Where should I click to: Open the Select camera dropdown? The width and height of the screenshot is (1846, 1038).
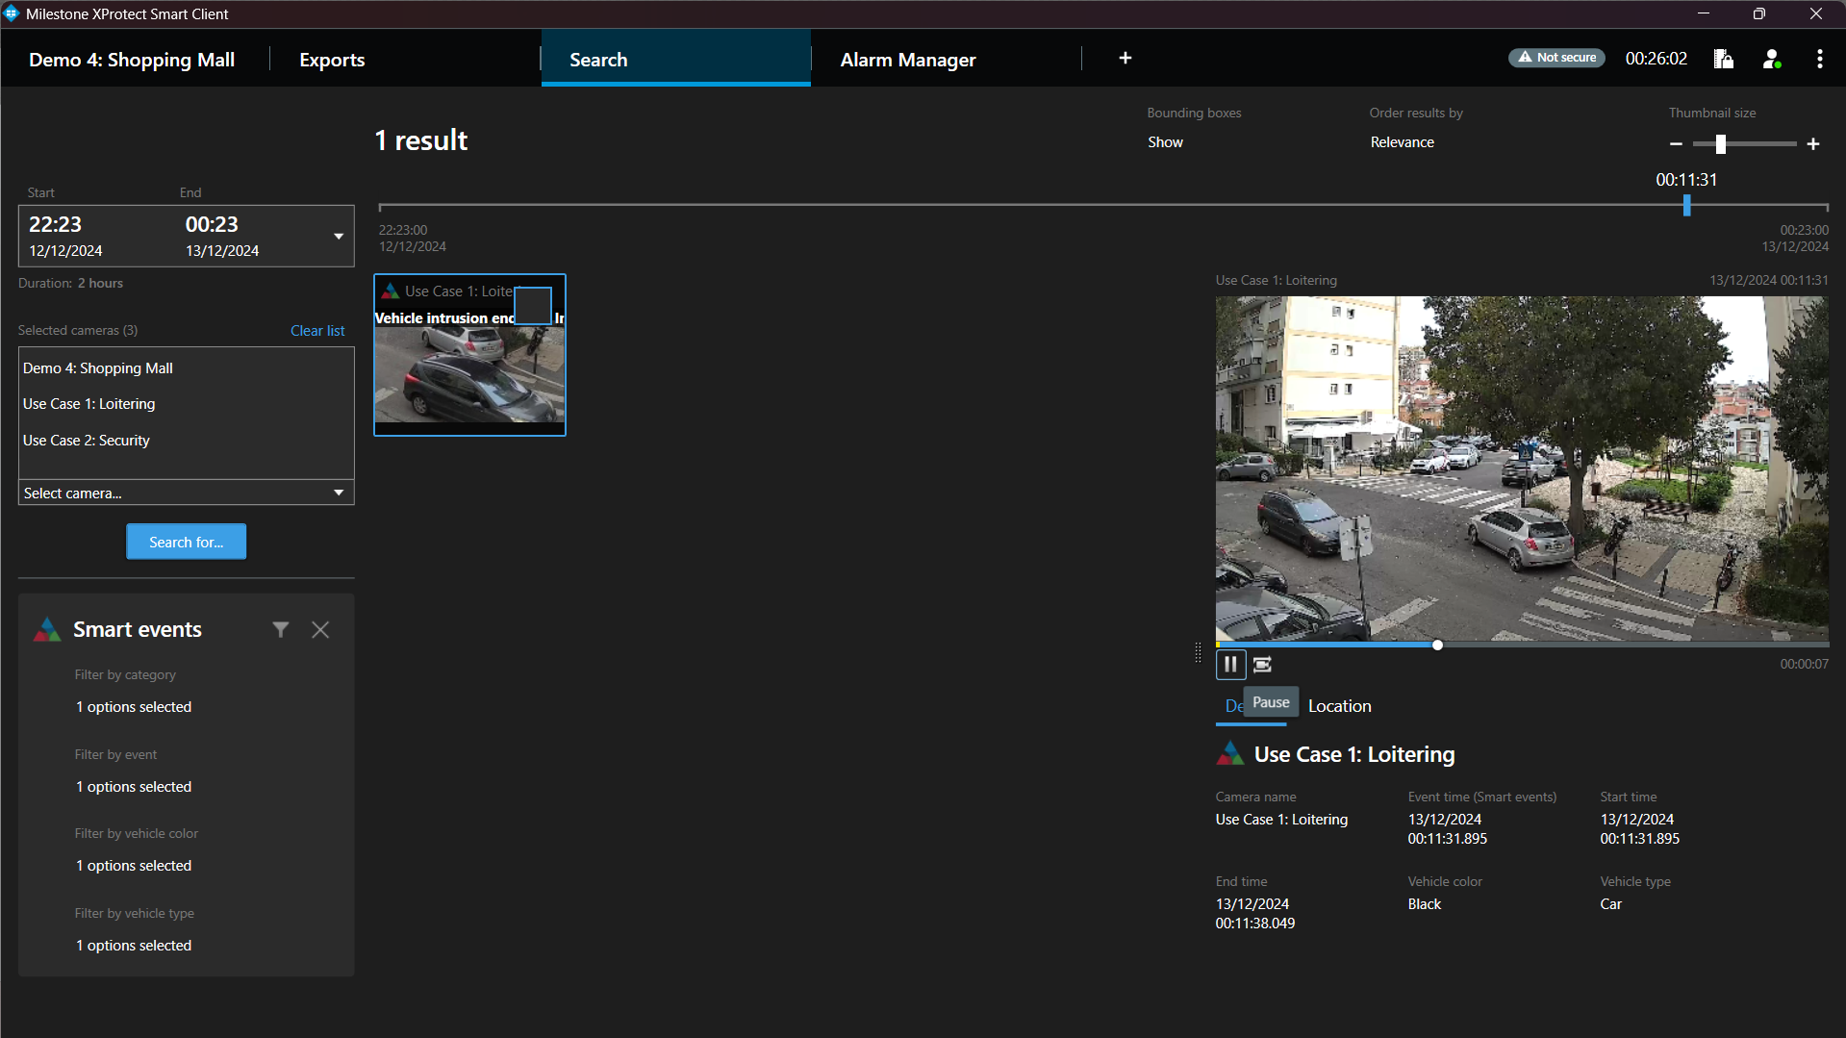[x=187, y=493]
